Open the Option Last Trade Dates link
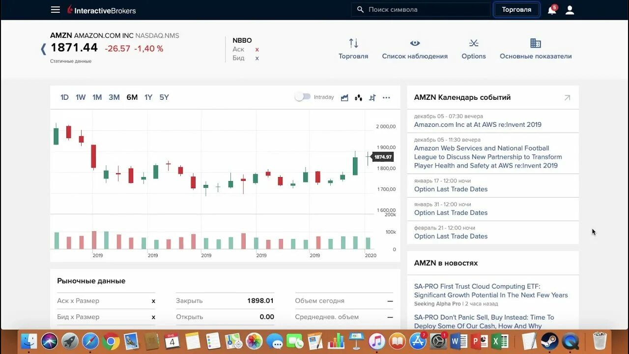Image resolution: width=629 pixels, height=354 pixels. tap(451, 189)
